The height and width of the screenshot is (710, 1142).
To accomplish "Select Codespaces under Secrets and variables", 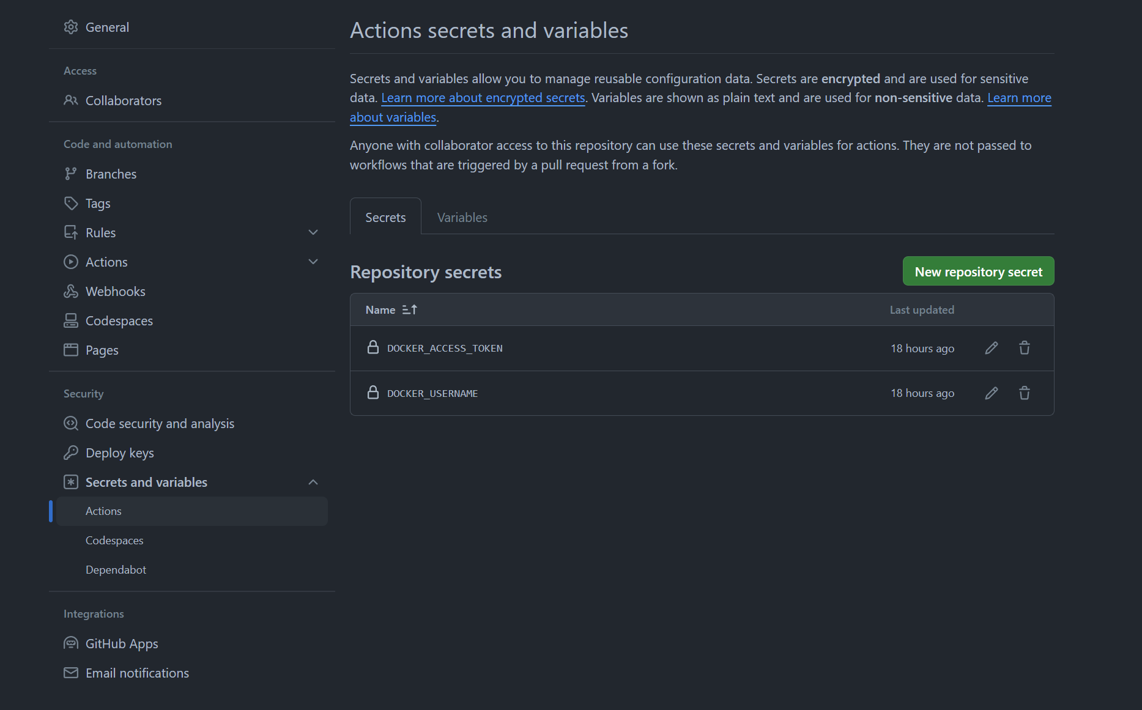I will (114, 541).
